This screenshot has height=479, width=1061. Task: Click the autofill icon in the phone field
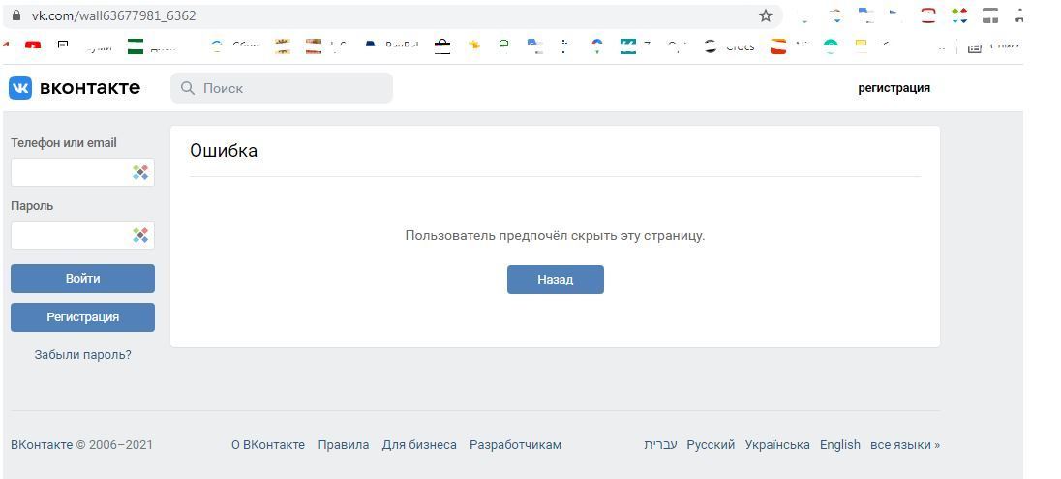[x=140, y=172]
